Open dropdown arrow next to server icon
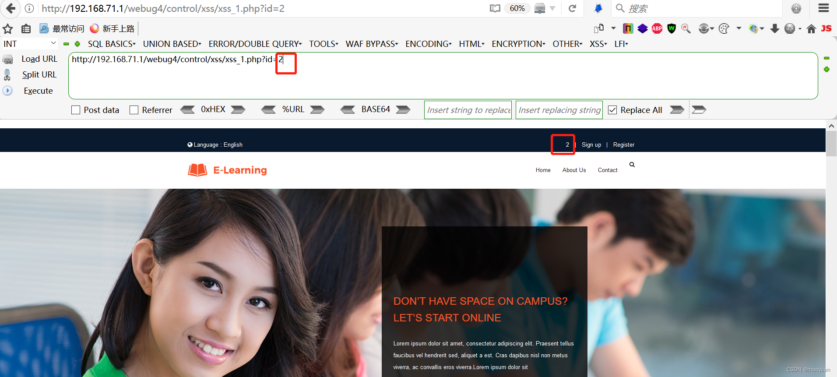 point(552,8)
